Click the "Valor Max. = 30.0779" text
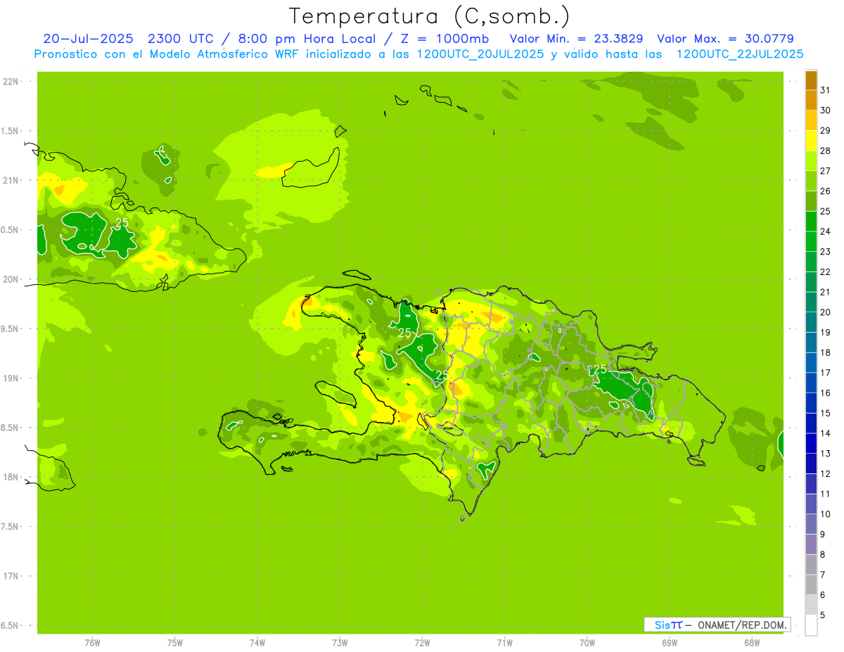 coord(725,39)
